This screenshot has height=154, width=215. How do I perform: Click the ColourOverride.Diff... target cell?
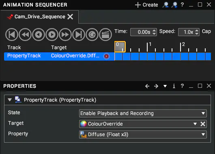click(x=75, y=56)
